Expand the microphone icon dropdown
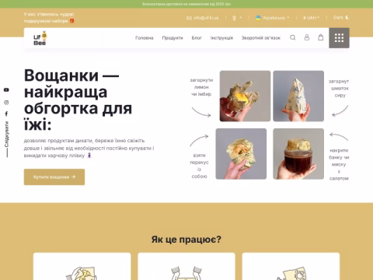Image resolution: width=373 pixels, height=280 pixels. click(237, 18)
